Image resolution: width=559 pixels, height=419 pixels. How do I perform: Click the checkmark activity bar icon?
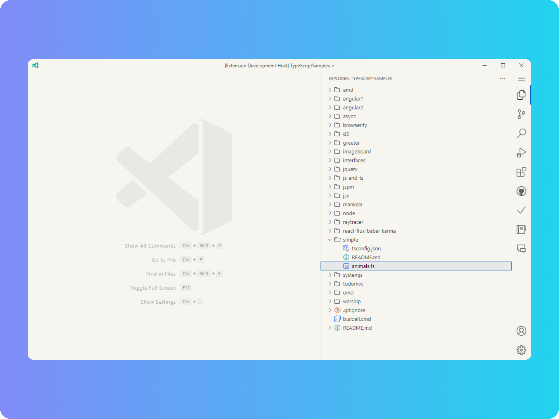[x=521, y=210]
